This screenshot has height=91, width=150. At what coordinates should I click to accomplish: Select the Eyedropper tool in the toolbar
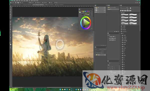(x=10, y=16)
